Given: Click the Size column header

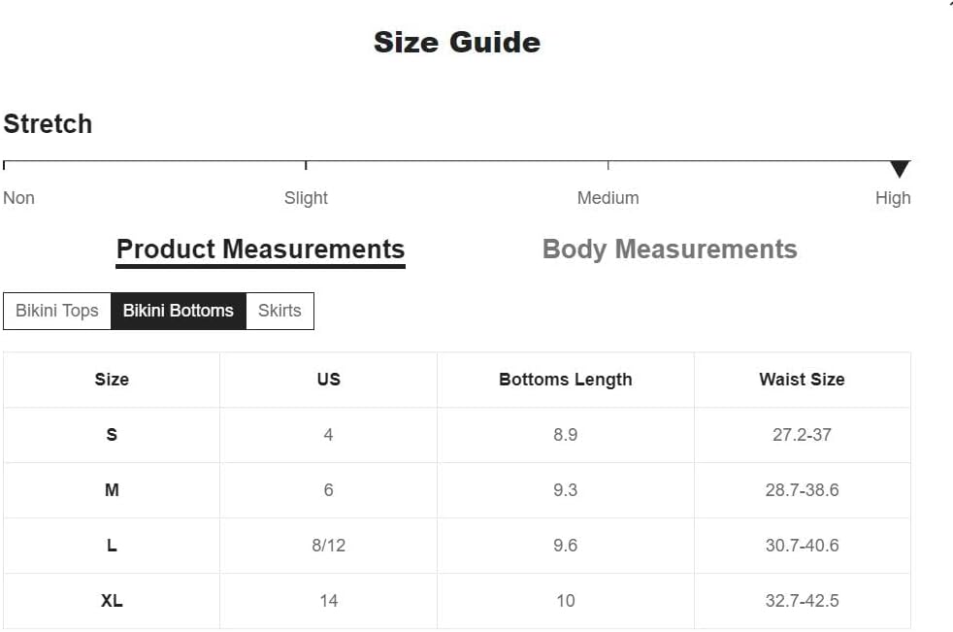Looking at the screenshot, I should (x=112, y=380).
